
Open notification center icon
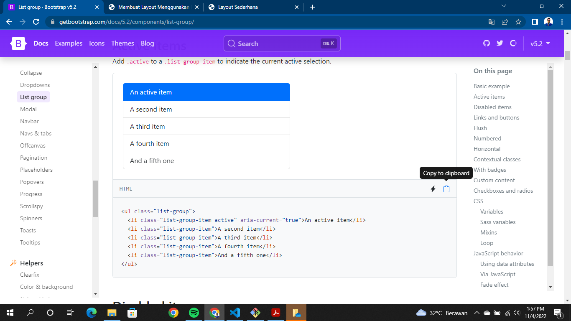point(558,313)
